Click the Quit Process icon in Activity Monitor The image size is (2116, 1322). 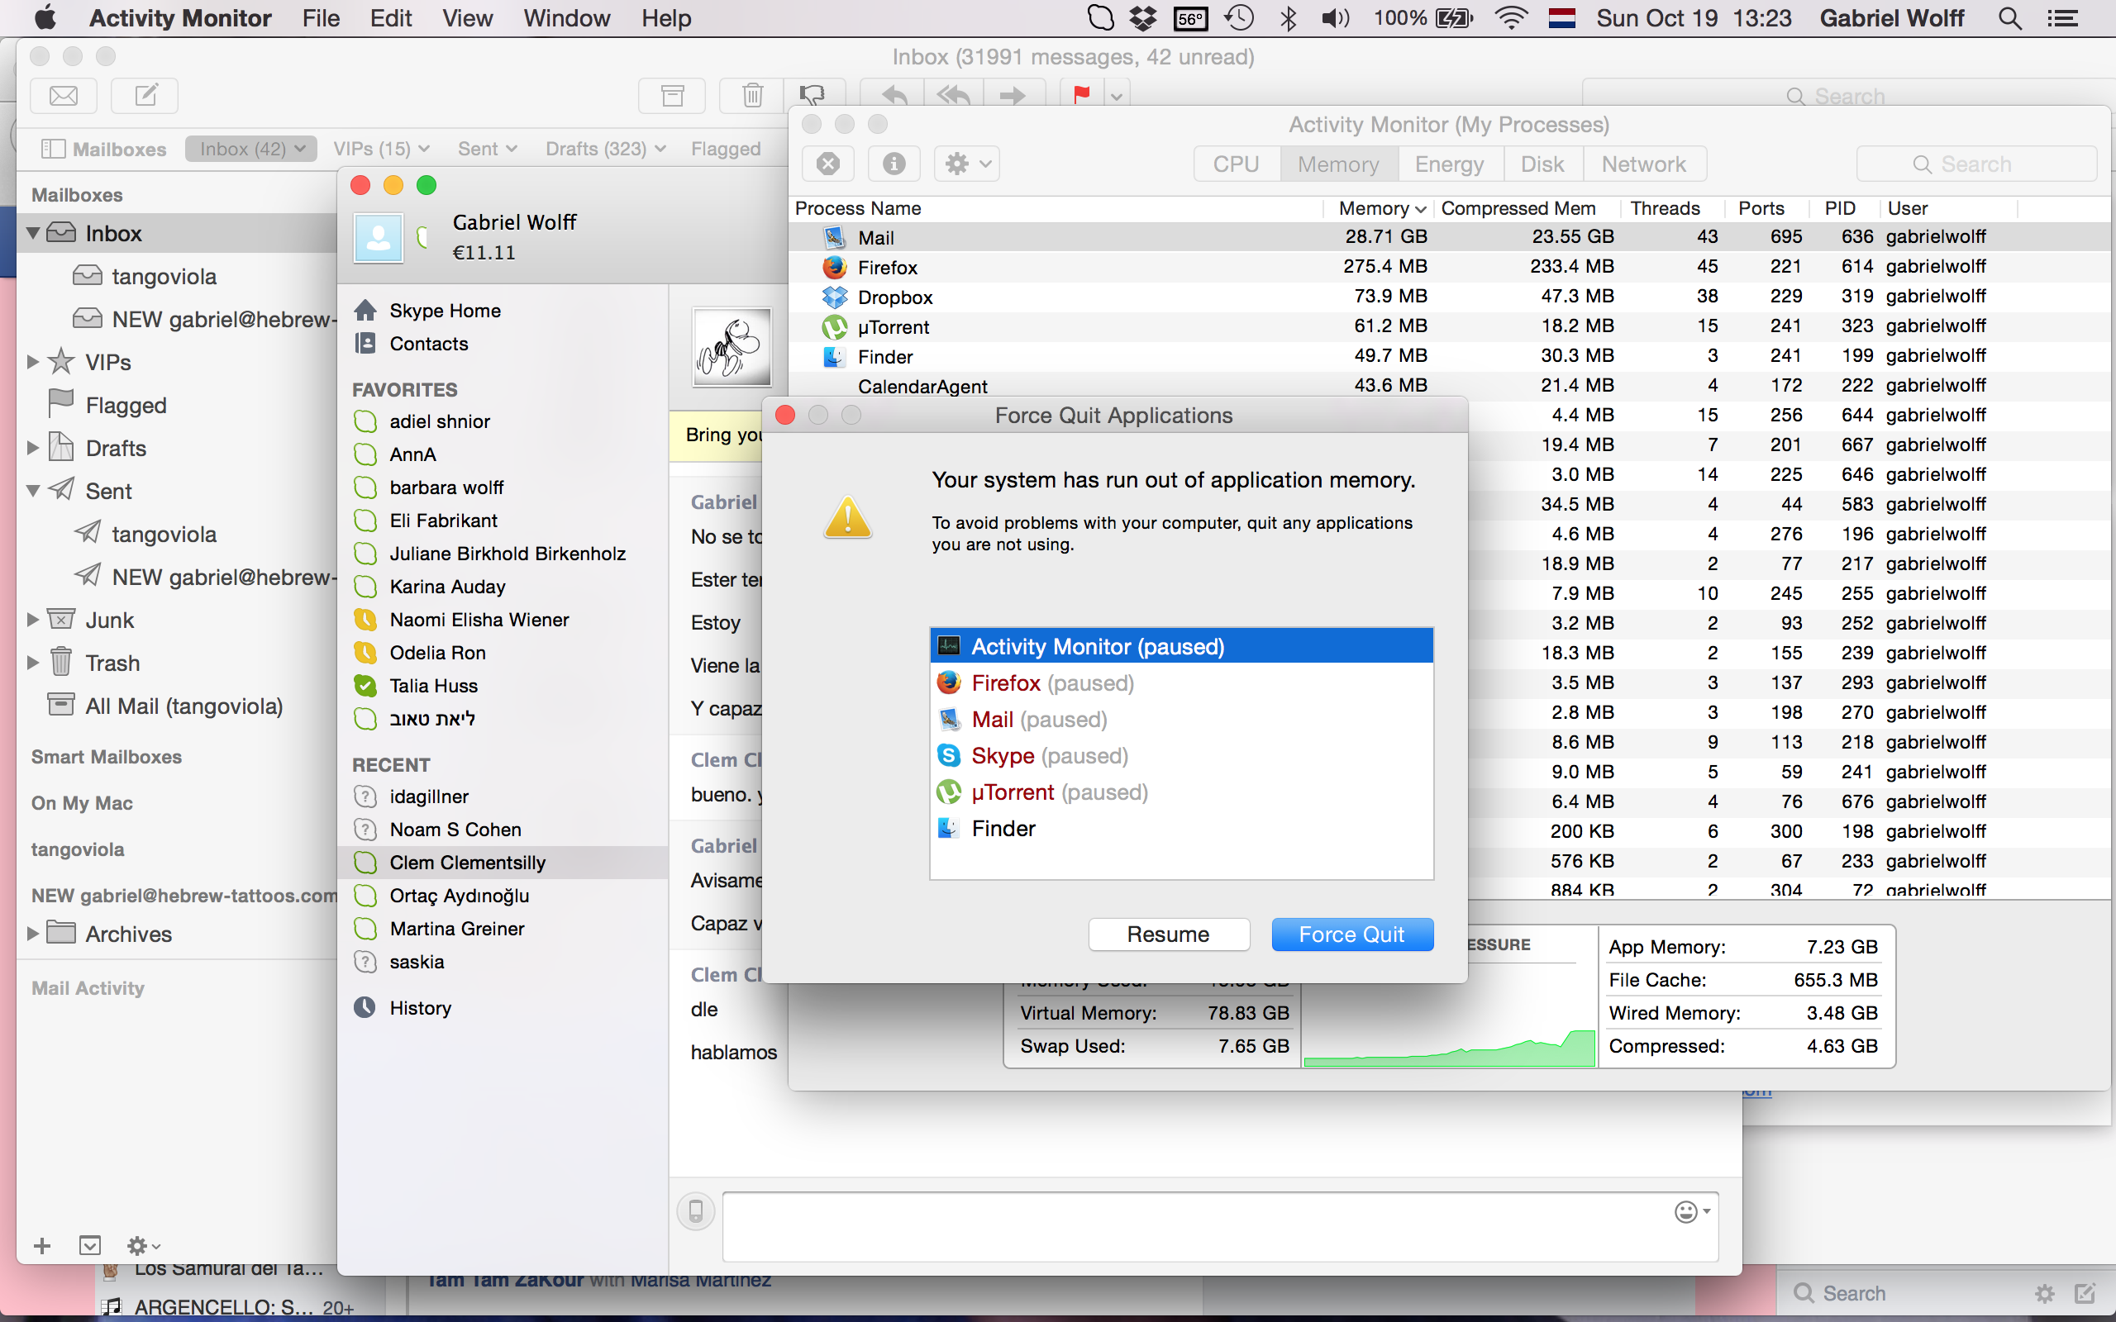(827, 164)
